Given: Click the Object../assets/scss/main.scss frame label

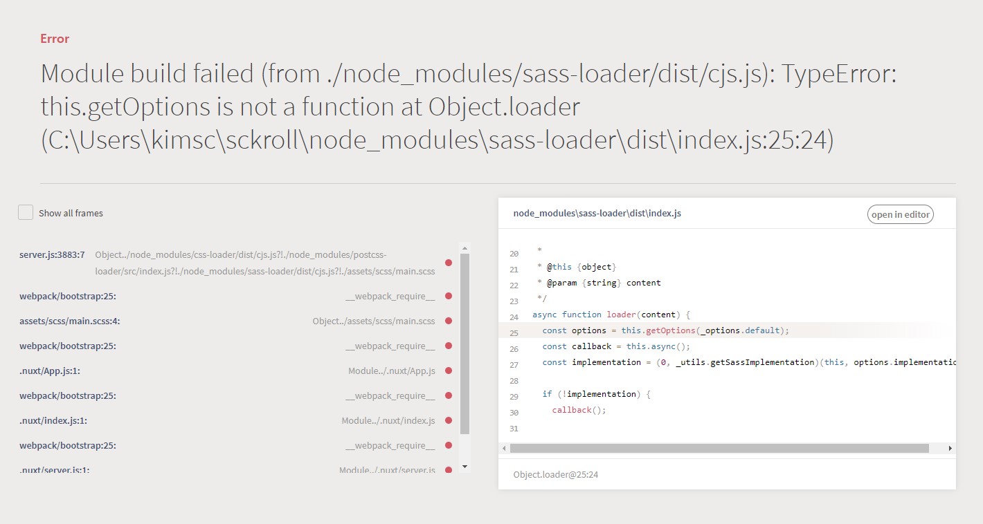Looking at the screenshot, I should [374, 321].
